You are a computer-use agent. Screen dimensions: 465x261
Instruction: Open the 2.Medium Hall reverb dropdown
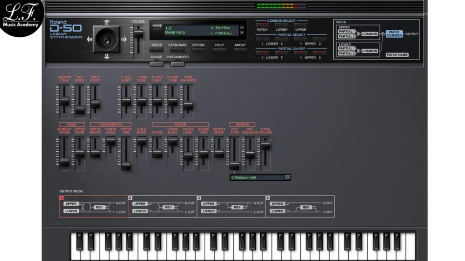(287, 177)
